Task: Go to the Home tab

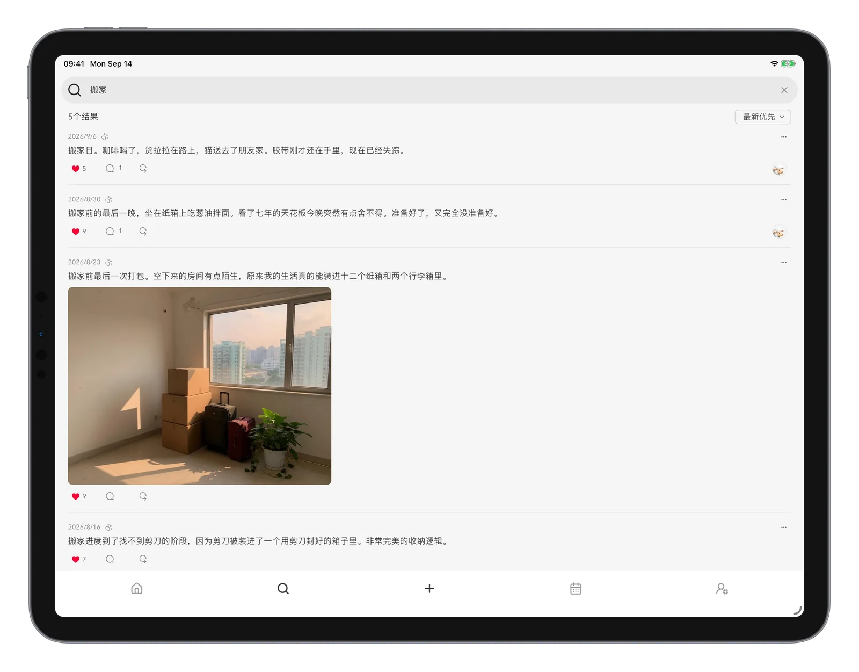Action: 137,589
